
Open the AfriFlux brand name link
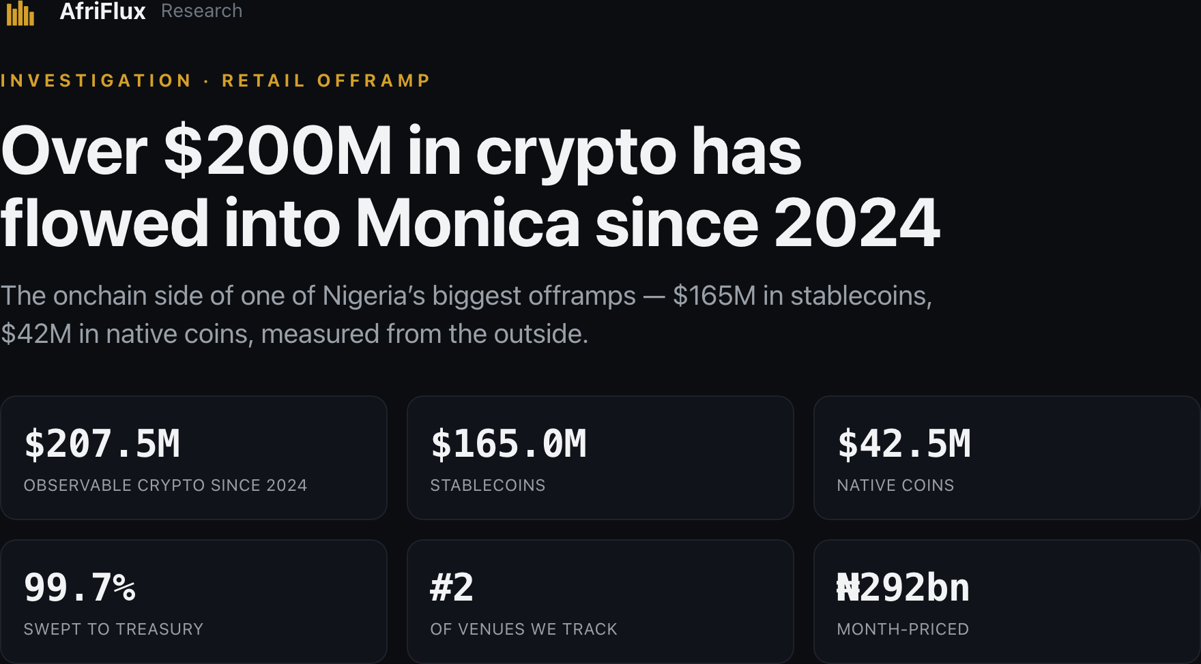(102, 11)
